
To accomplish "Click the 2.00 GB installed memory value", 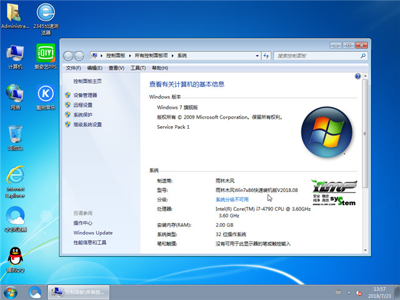I will click(224, 225).
